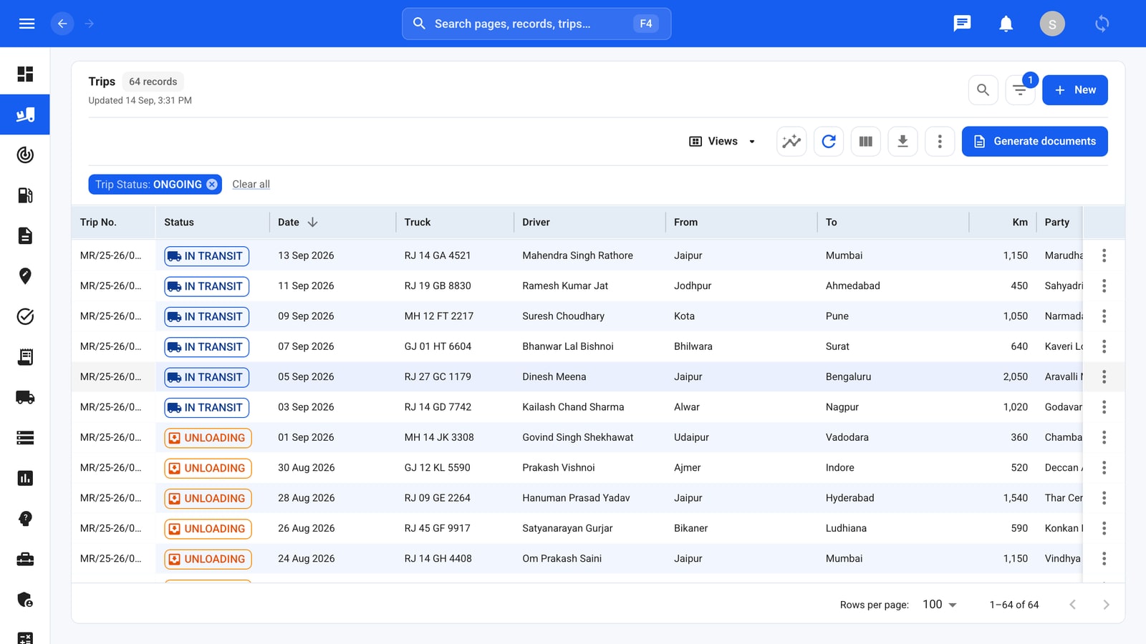
Task: Open the location pin sidebar icon
Action: tap(25, 276)
